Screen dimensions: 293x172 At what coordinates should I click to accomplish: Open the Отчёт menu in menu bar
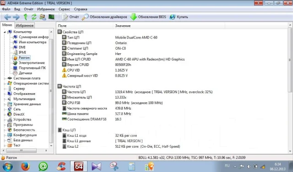[x=28, y=9]
